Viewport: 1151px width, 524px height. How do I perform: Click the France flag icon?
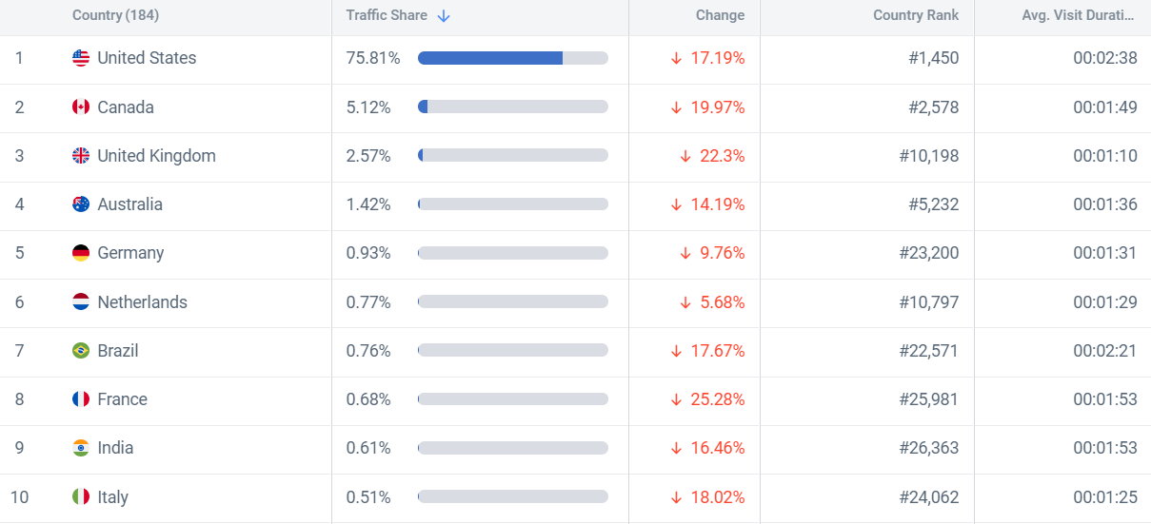(x=81, y=399)
